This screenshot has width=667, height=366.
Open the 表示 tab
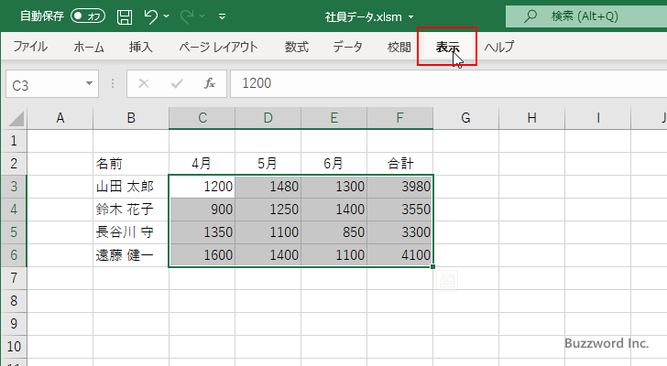(447, 47)
